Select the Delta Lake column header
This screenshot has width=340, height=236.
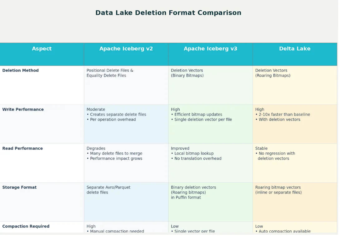294,49
